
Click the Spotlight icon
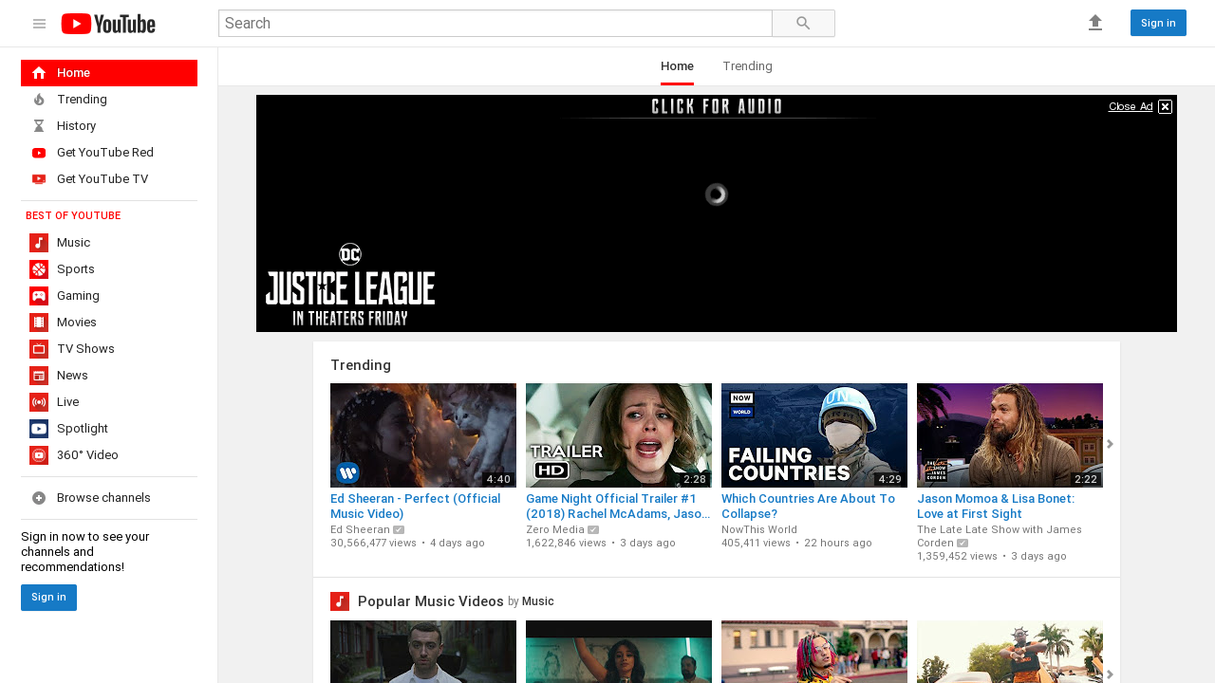(x=39, y=429)
